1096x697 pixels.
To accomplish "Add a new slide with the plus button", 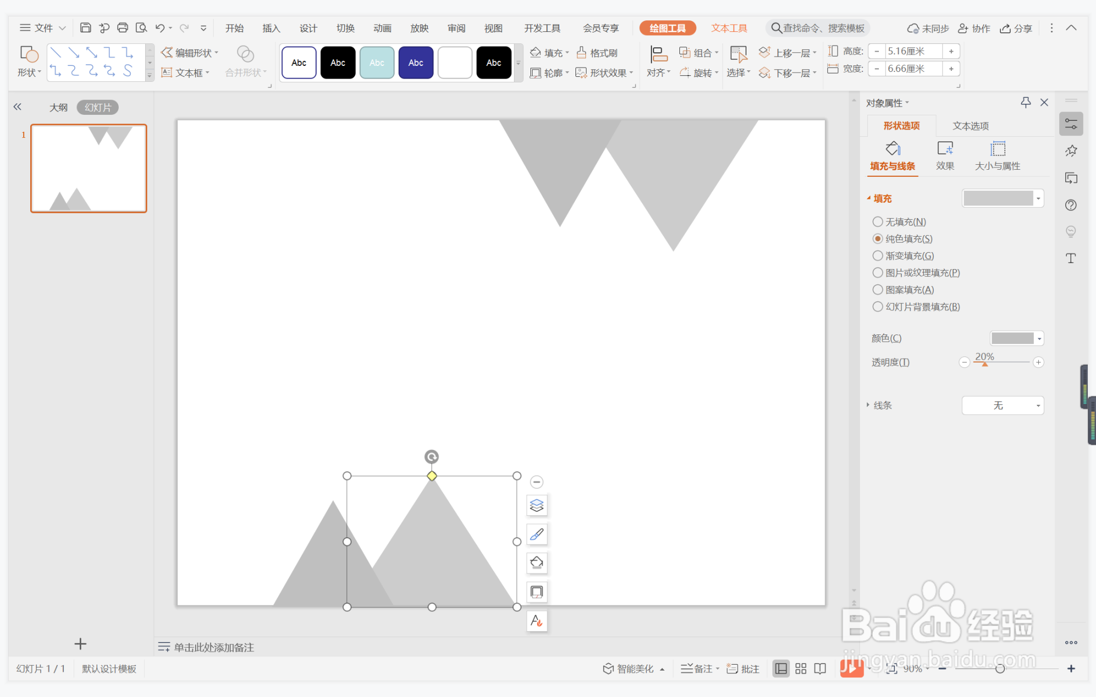I will [80, 644].
